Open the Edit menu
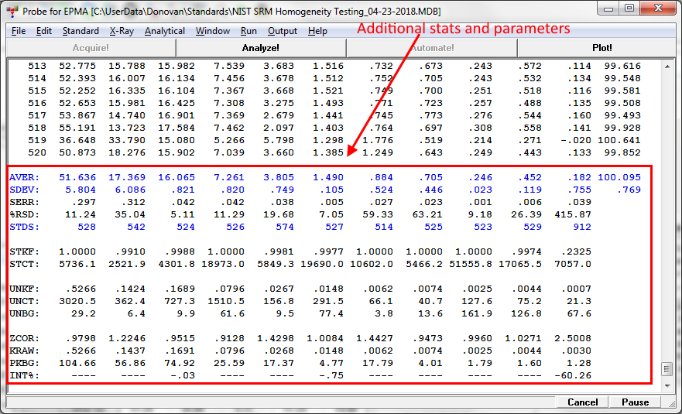The image size is (682, 414). coord(44,31)
